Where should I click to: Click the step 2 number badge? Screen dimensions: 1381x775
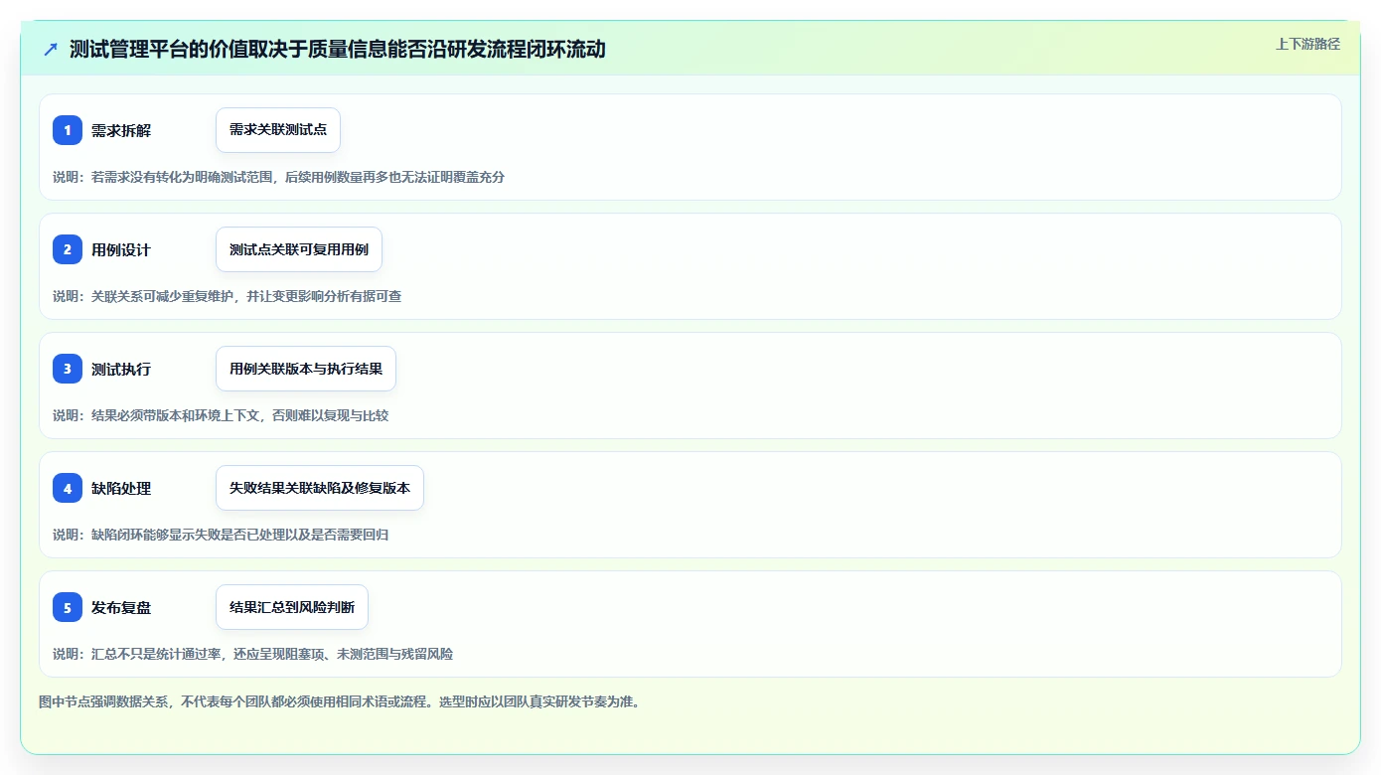tap(68, 249)
